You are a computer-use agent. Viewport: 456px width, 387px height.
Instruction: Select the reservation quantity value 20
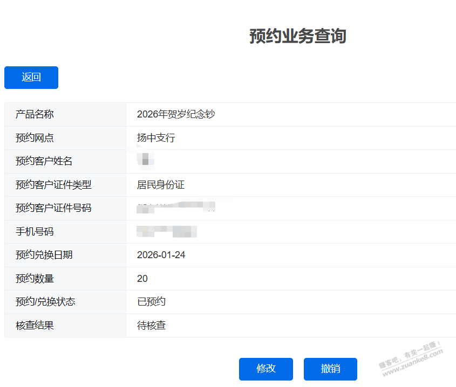pos(142,279)
